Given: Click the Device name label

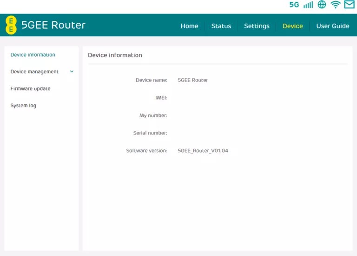Looking at the screenshot, I should click(x=152, y=80).
